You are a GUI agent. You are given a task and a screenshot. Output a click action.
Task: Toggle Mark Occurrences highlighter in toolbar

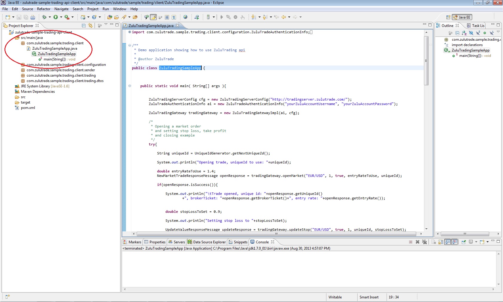153,17
